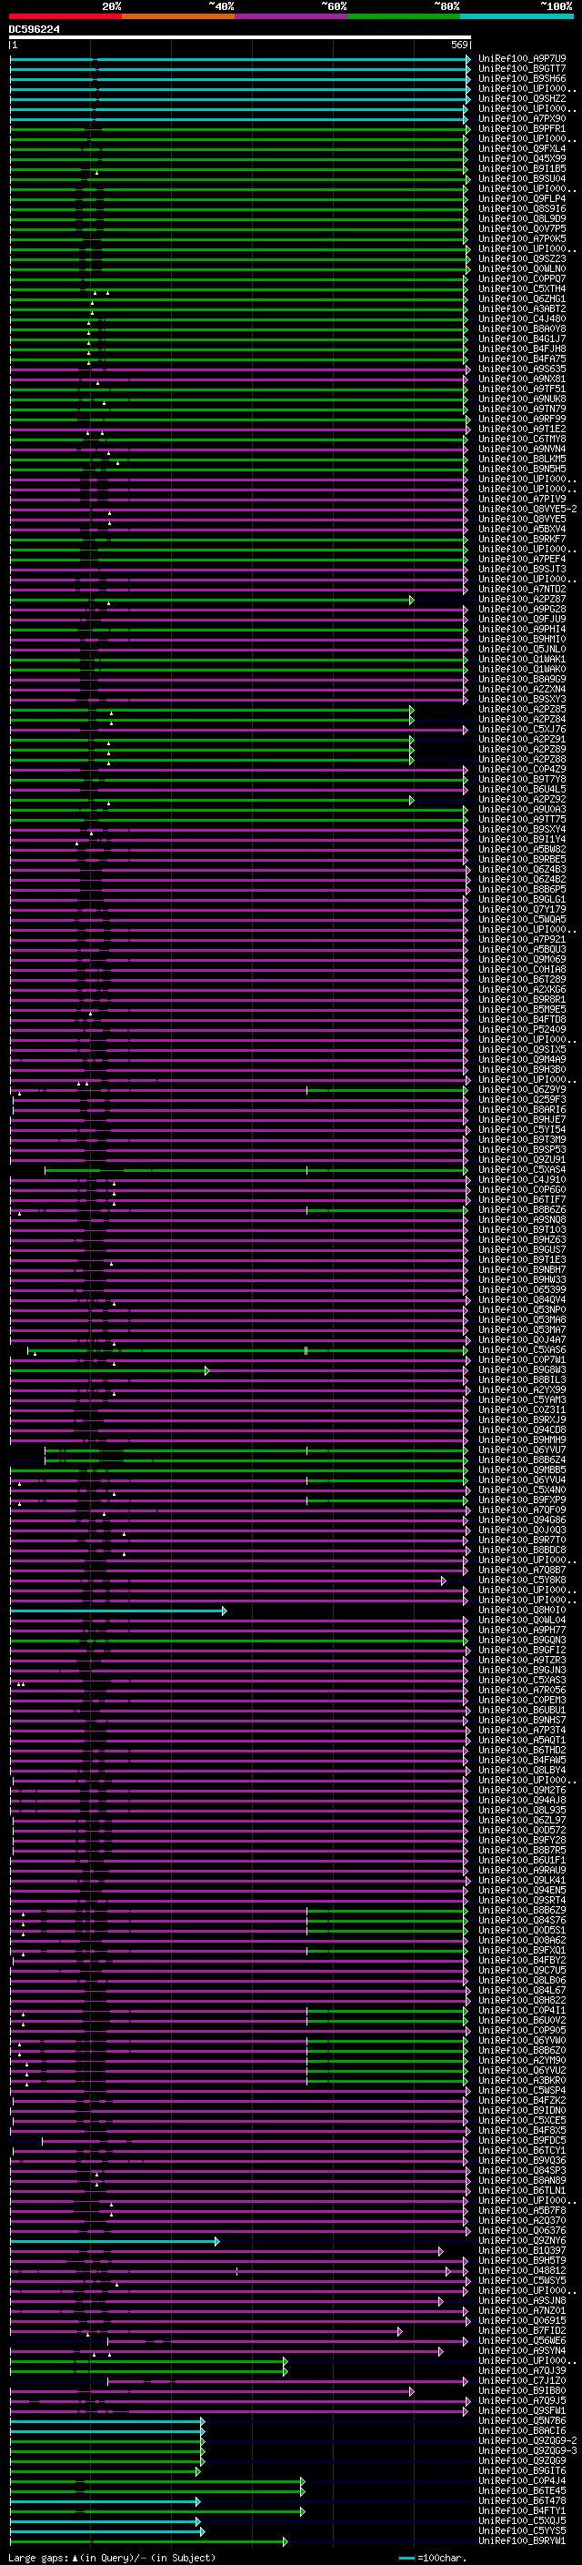582x2565 pixels.
Task: Click hit label UniRef100_A9TZR3
Action: (x=522, y=1660)
